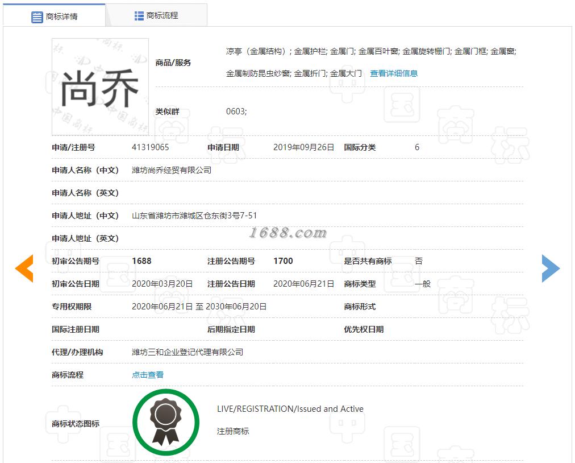Select application number 41319065
The image size is (575, 463).
151,147
